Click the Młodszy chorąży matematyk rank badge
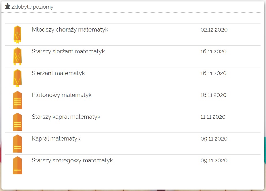This screenshot has width=266, height=191. click(17, 34)
